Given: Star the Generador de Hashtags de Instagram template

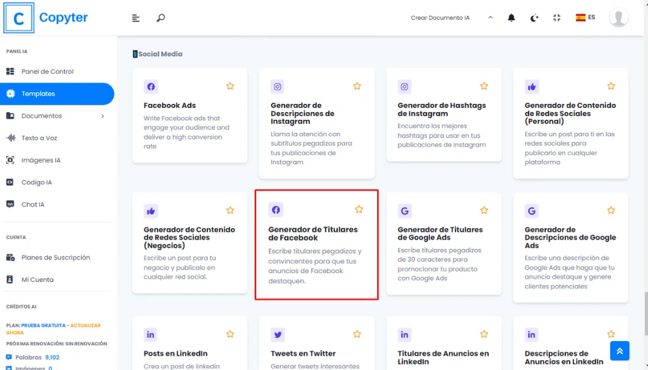Looking at the screenshot, I should [x=484, y=86].
